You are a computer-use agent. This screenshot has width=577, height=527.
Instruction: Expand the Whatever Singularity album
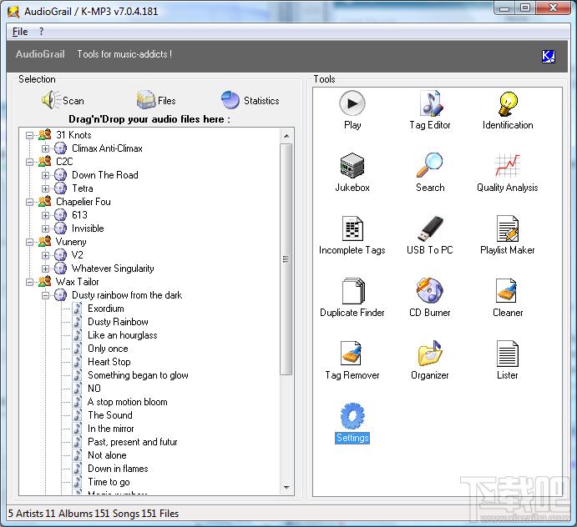click(x=45, y=269)
